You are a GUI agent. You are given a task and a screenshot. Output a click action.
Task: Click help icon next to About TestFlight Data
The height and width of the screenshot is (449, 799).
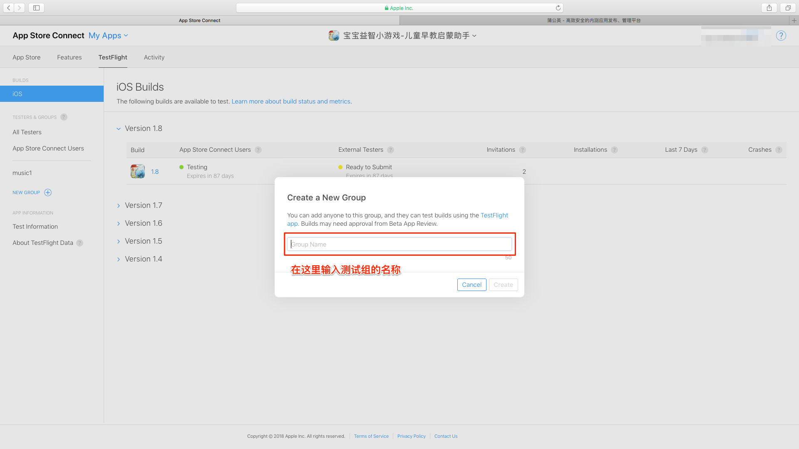tap(79, 243)
